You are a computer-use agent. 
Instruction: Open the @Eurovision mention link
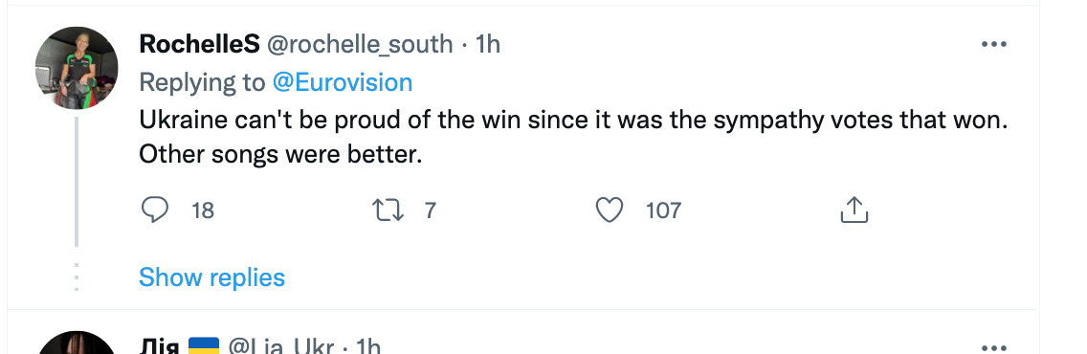coord(343,82)
